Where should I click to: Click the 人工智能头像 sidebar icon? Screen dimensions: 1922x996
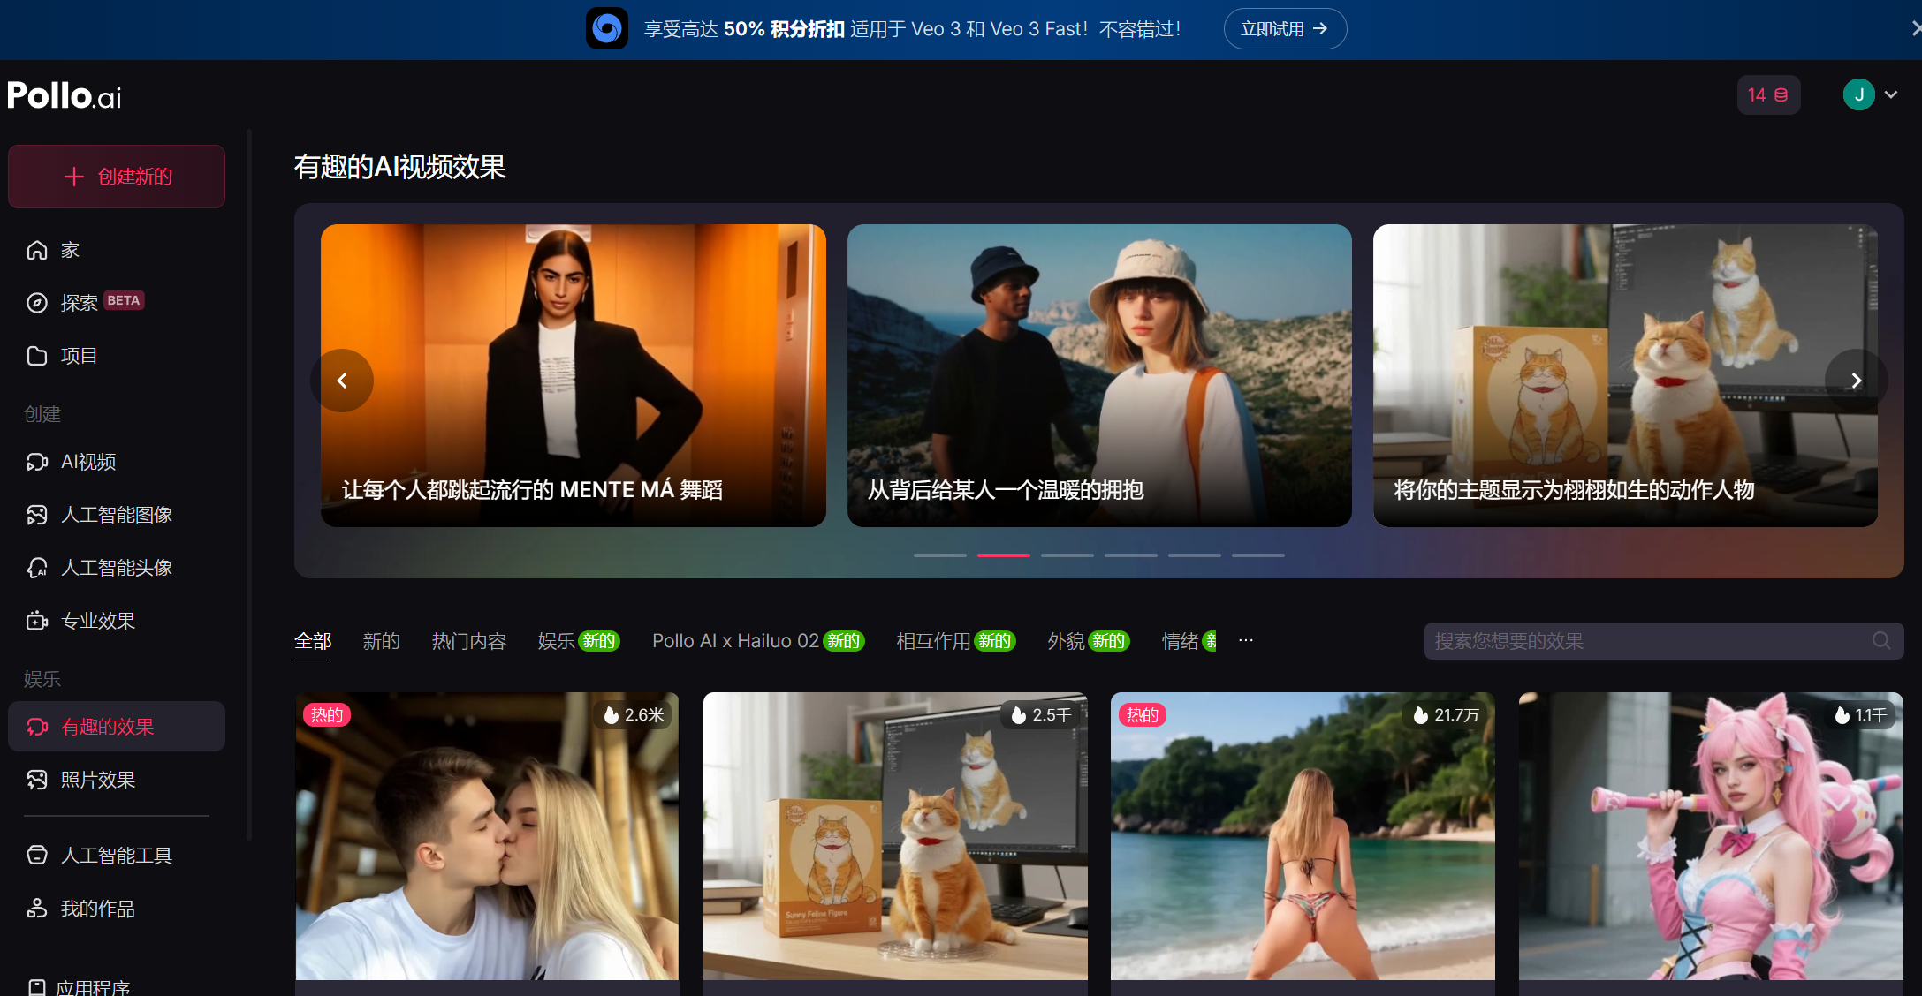pyautogui.click(x=37, y=568)
